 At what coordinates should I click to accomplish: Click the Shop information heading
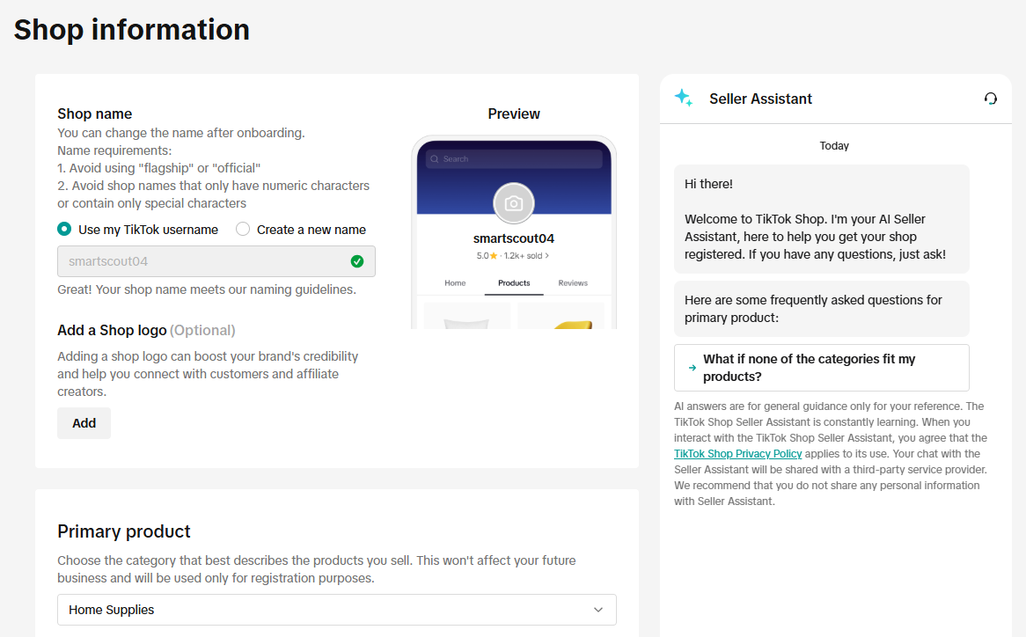(131, 29)
